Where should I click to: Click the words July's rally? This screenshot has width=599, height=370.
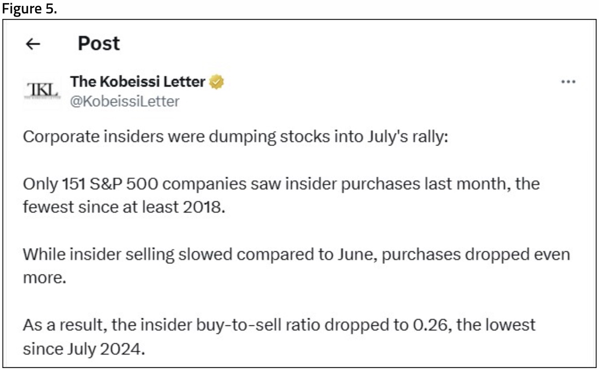point(408,137)
